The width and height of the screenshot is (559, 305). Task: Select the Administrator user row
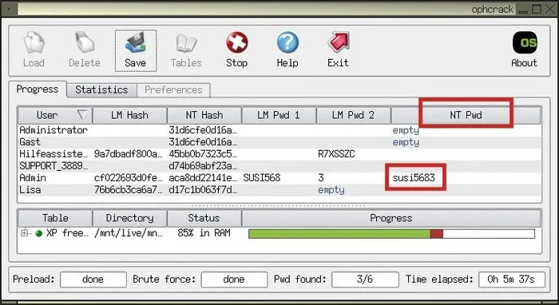279,130
